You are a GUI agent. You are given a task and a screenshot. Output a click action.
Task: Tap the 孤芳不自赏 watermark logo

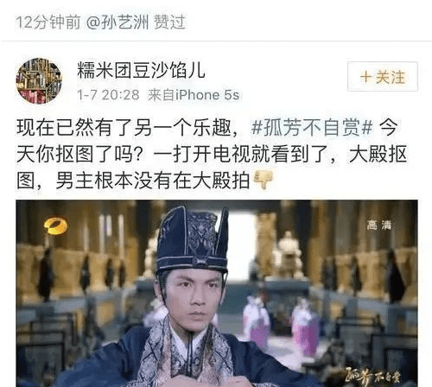[x=373, y=377]
